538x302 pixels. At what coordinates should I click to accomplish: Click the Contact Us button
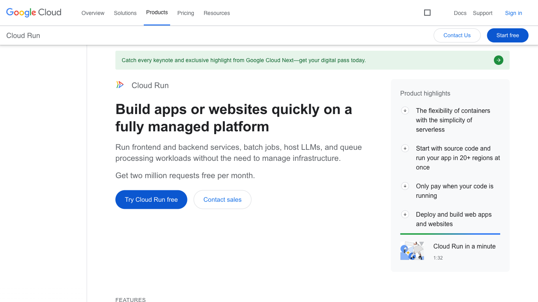coord(457,35)
